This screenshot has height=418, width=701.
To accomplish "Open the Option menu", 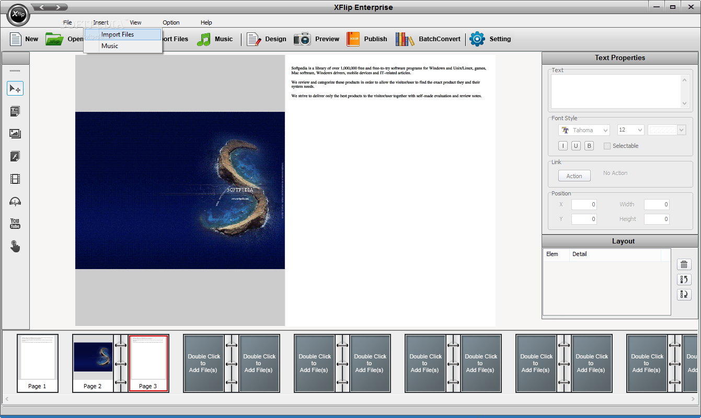I will tap(171, 22).
